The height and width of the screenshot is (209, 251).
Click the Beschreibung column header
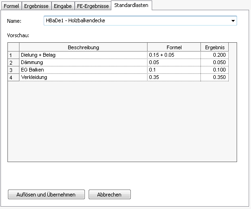pos(83,47)
